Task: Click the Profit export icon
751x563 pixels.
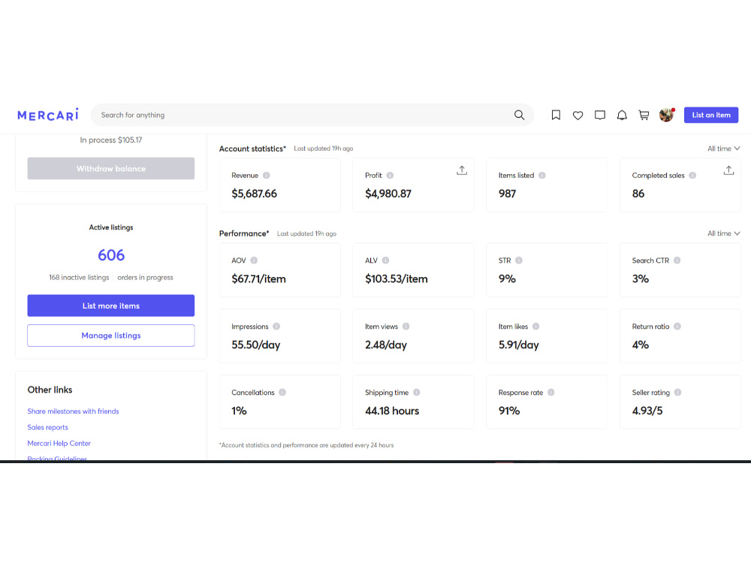Action: [462, 170]
